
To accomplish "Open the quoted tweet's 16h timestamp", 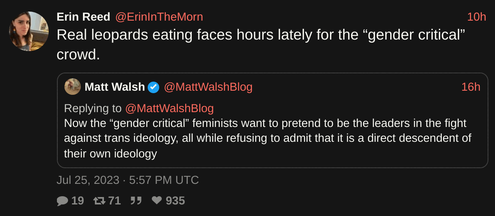I will click(x=471, y=87).
